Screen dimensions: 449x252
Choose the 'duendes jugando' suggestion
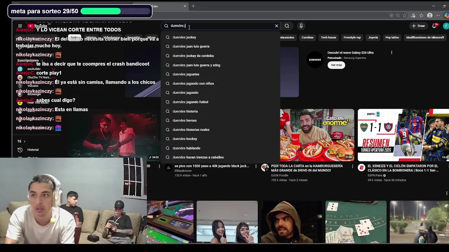pos(221,92)
